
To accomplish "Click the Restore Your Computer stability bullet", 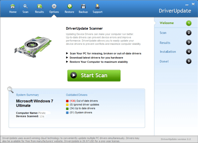I will pyautogui.click(x=98, y=62).
